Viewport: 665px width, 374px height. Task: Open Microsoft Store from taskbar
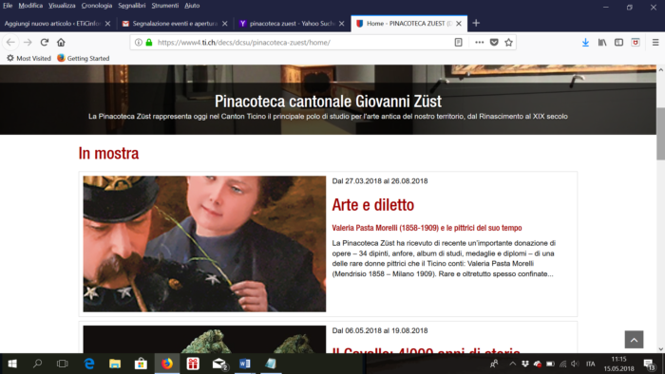(x=141, y=364)
